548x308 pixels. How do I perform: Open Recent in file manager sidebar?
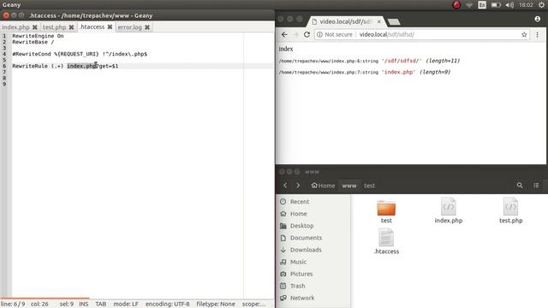[300, 202]
